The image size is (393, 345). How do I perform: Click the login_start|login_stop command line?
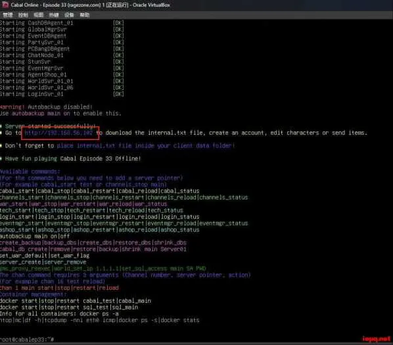99,217
